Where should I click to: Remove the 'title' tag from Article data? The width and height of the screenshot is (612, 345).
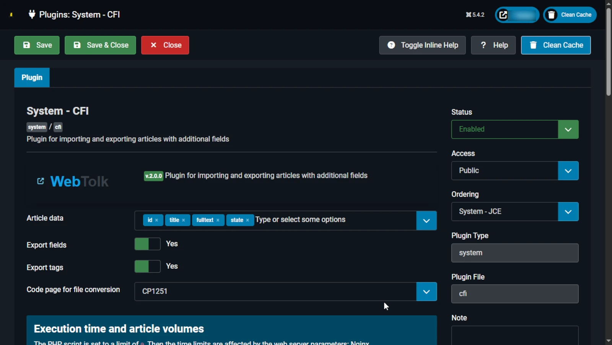coord(184,220)
